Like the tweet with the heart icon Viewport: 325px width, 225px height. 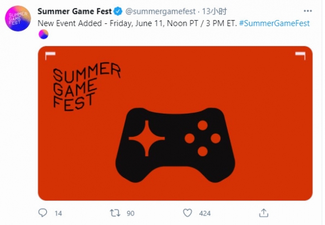(x=188, y=213)
